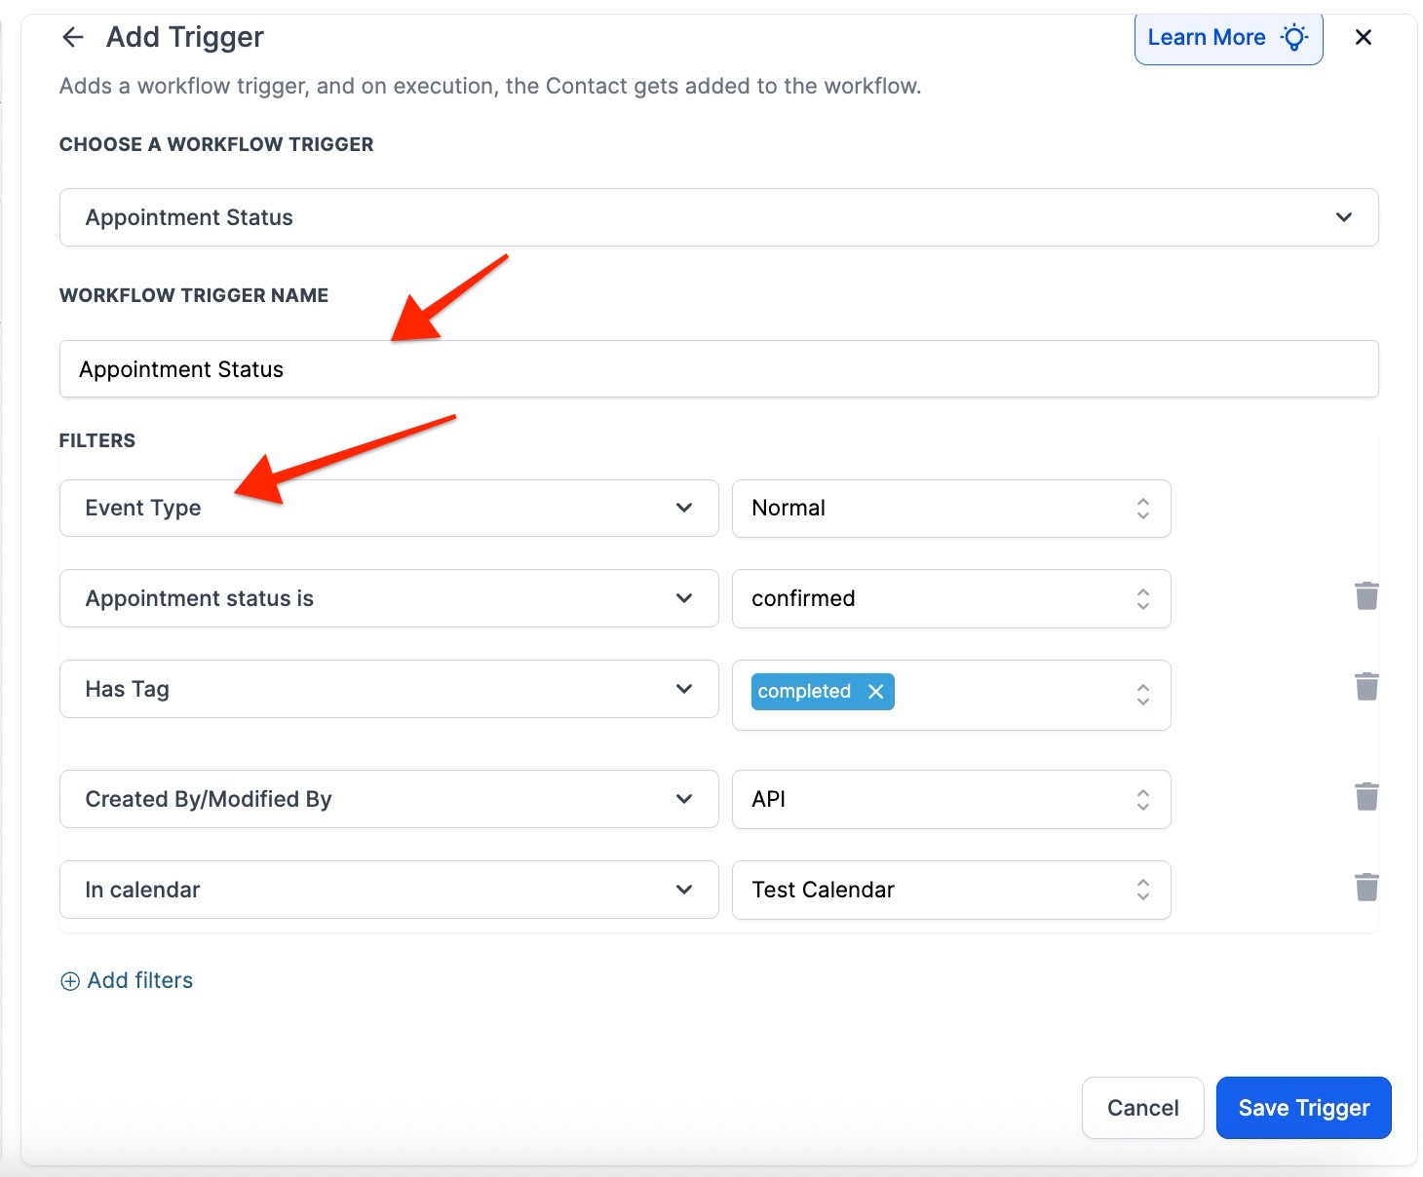The width and height of the screenshot is (1423, 1177).
Task: Click the Workflow Trigger Name text field
Action: pos(718,369)
